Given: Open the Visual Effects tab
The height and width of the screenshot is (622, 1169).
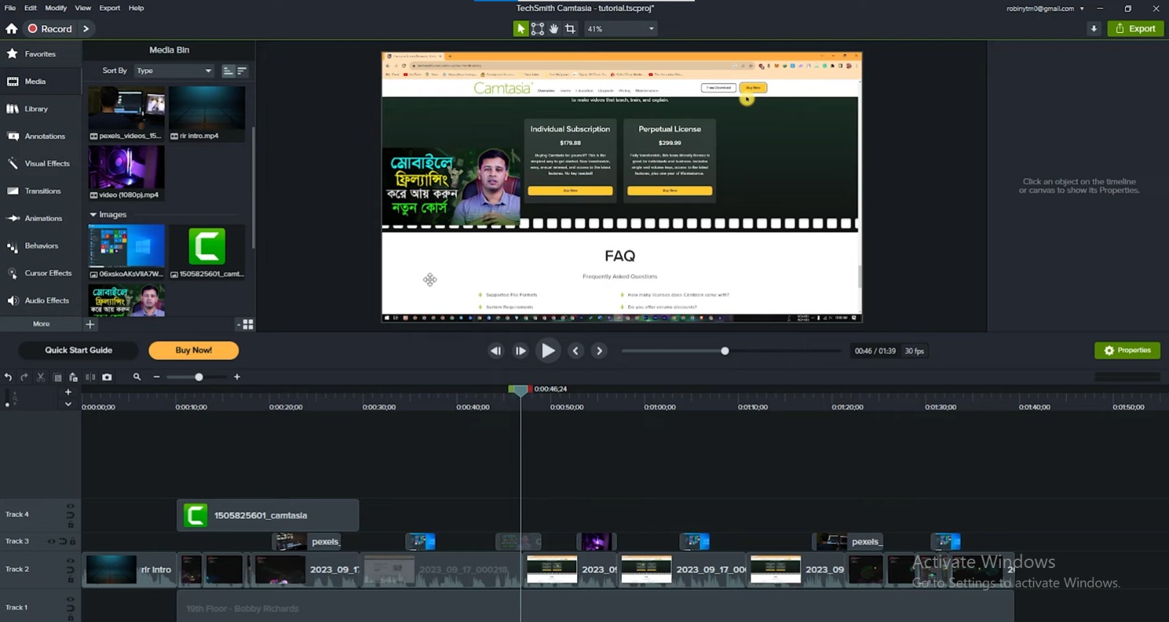Looking at the screenshot, I should (40, 164).
